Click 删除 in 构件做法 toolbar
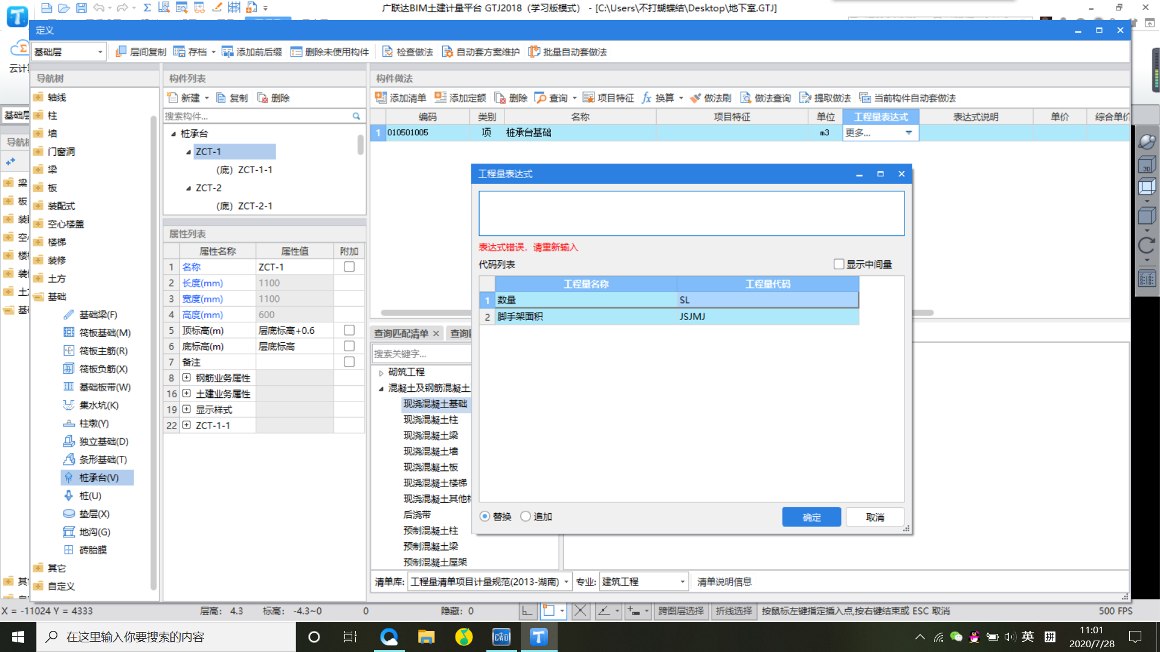Image resolution: width=1160 pixels, height=652 pixels. pyautogui.click(x=511, y=98)
